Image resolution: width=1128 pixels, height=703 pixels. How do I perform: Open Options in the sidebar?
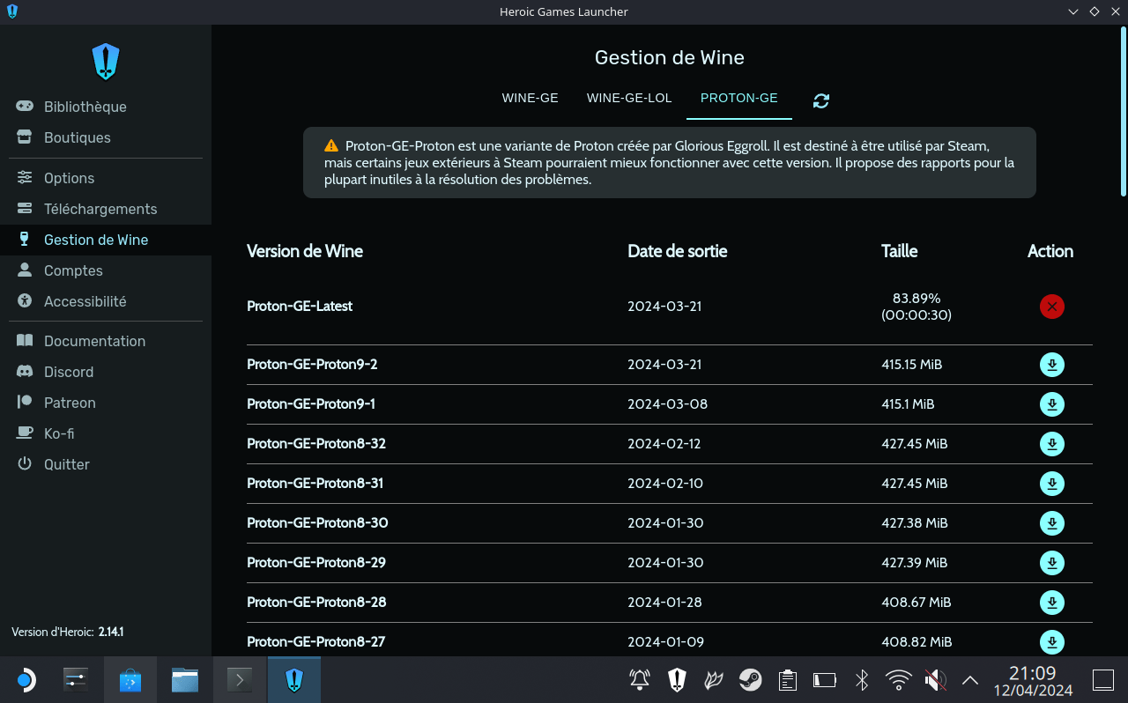pos(106,178)
